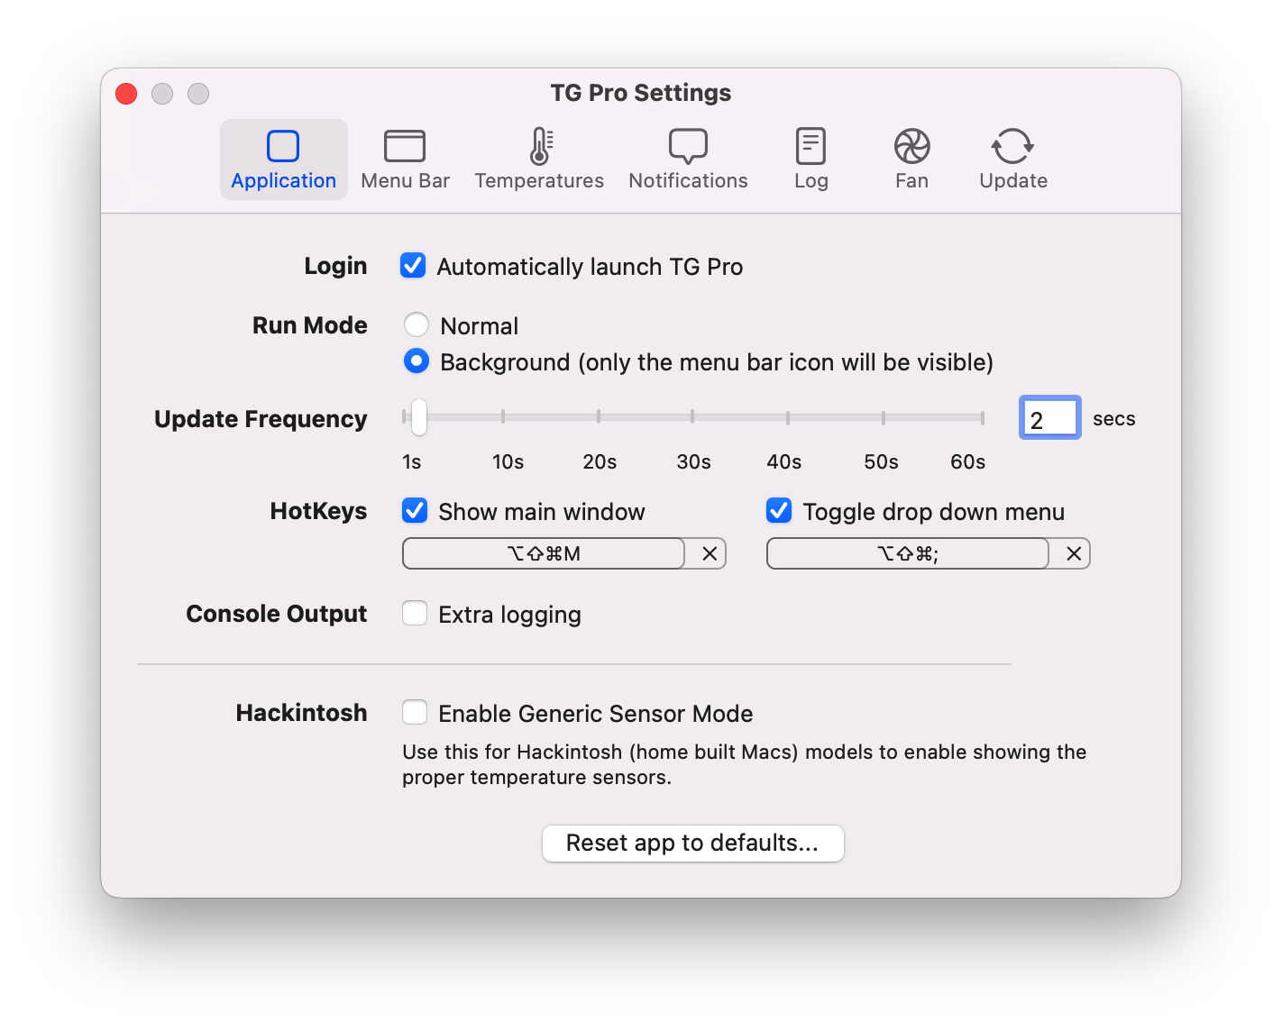The width and height of the screenshot is (1282, 1031).
Task: Enable Extra logging console output
Action: coord(415,613)
